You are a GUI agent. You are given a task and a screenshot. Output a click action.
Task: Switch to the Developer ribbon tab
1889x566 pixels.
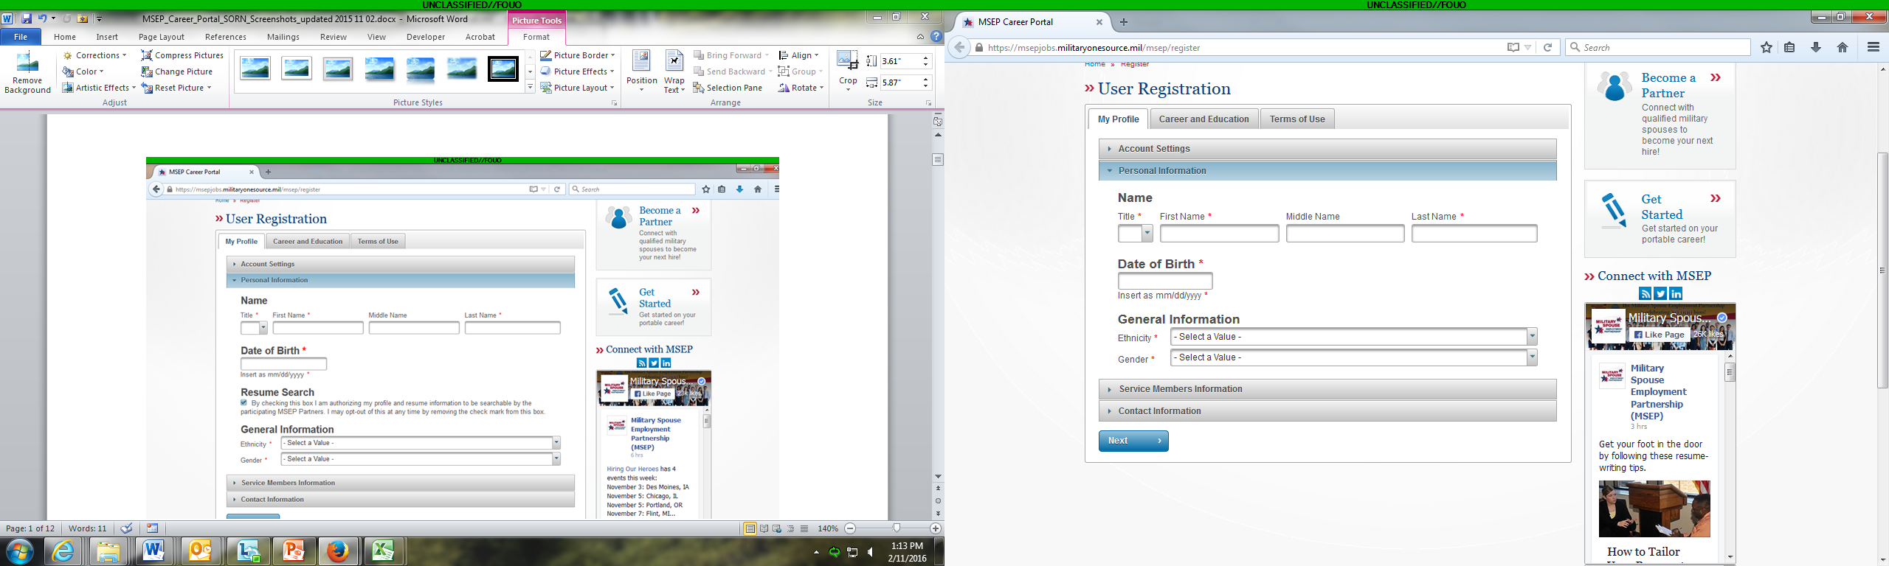[426, 37]
